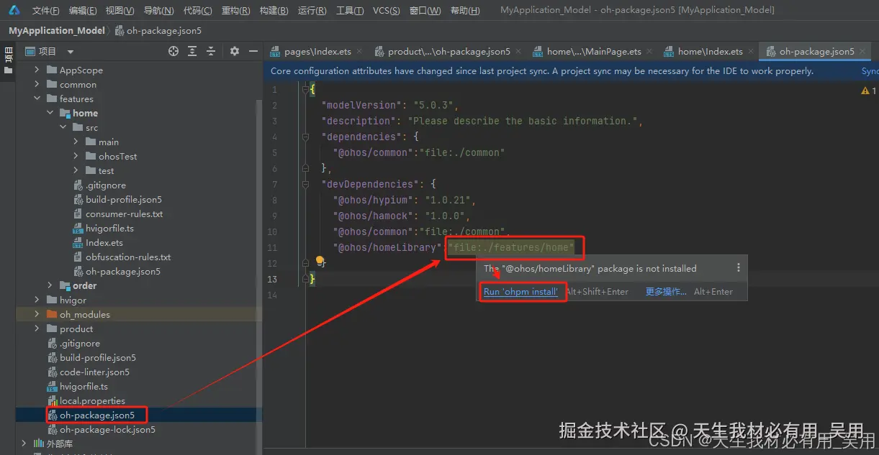Click the yellow lightbulb quick-fix icon

pos(320,261)
